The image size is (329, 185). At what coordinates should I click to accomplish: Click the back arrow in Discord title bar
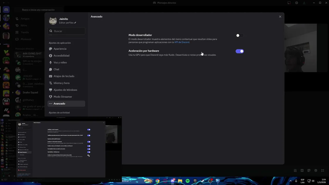pyautogui.click(x=4, y=3)
